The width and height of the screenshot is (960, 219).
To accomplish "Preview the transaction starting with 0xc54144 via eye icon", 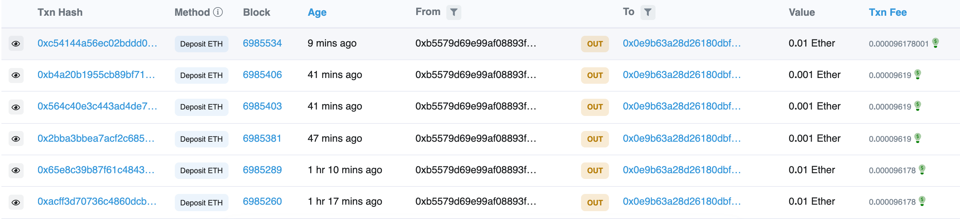I will [x=16, y=44].
